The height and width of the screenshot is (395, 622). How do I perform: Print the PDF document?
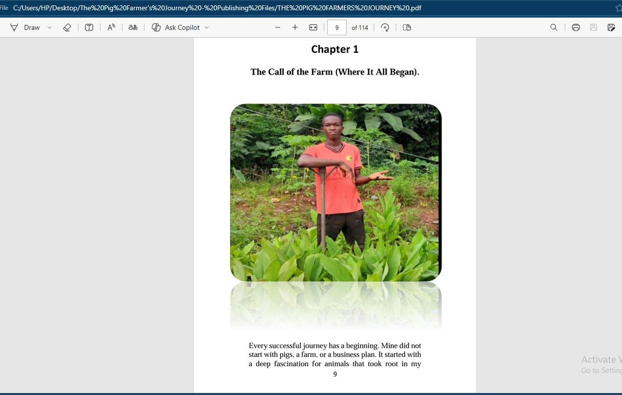(x=576, y=27)
